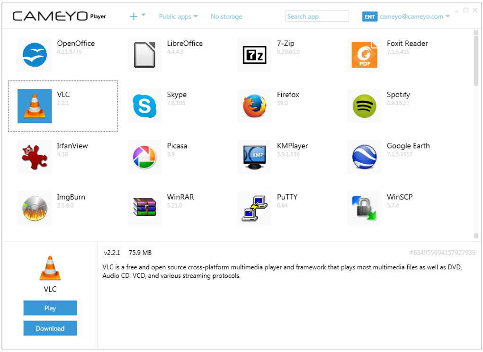Image resolution: width=483 pixels, height=352 pixels.
Task: Click the Firefox name label
Action: (288, 95)
